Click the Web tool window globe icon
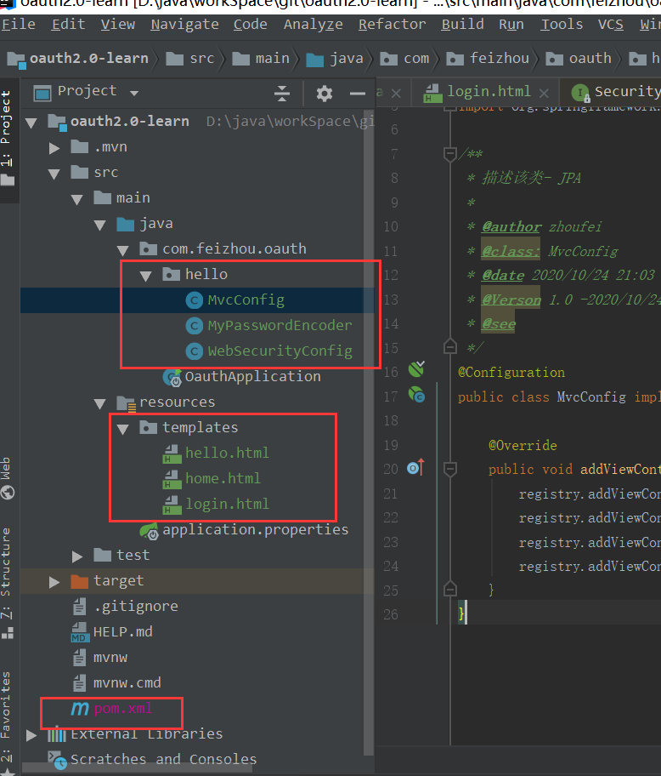The height and width of the screenshot is (776, 661). tap(8, 493)
